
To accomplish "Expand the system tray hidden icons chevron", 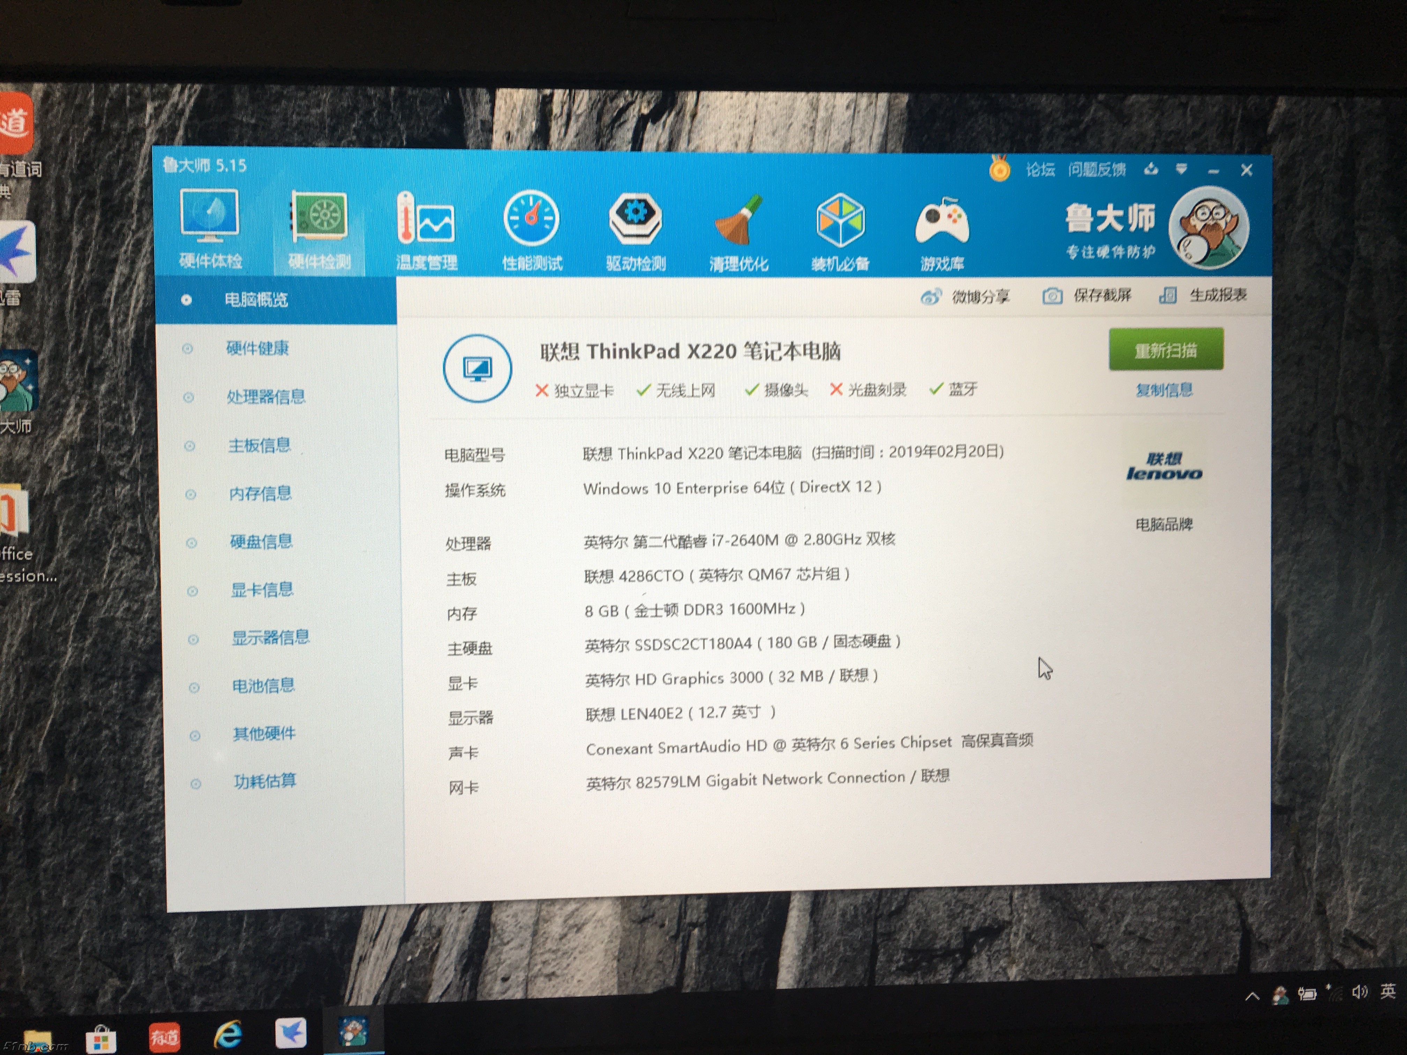I will (x=1252, y=996).
